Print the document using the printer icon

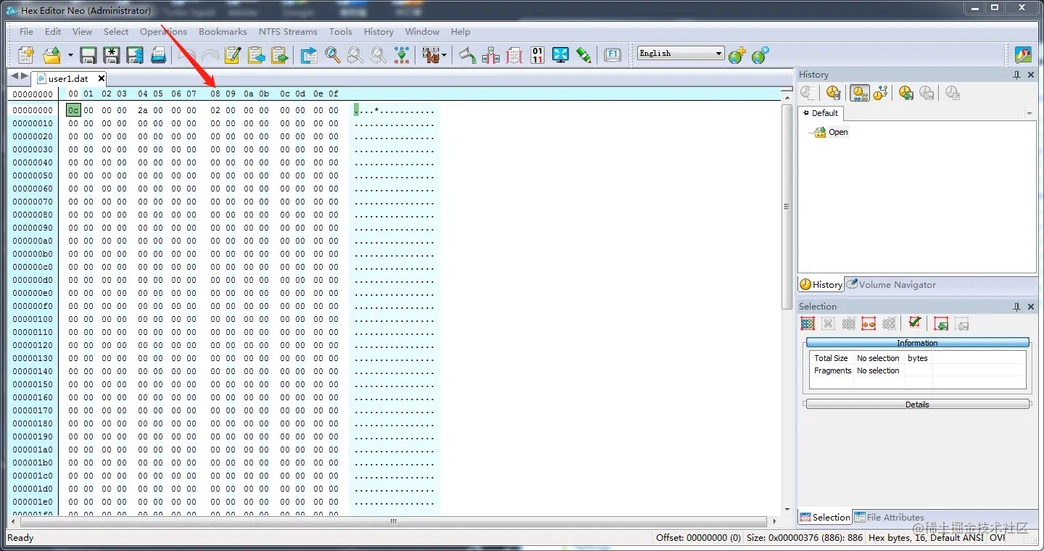pos(158,55)
